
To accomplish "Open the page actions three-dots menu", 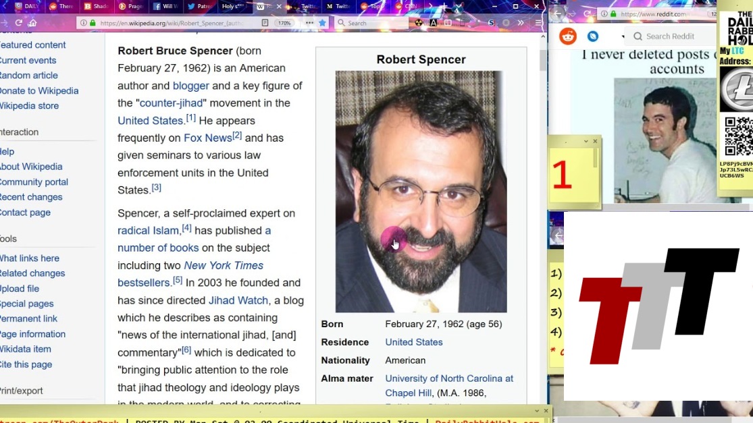I will point(309,23).
